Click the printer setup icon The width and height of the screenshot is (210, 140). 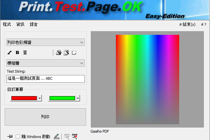59,53
